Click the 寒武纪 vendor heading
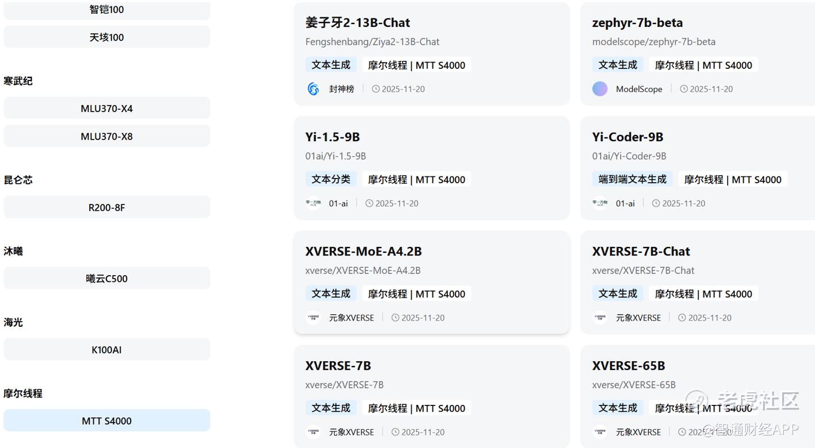The height and width of the screenshot is (448, 815). [18, 81]
